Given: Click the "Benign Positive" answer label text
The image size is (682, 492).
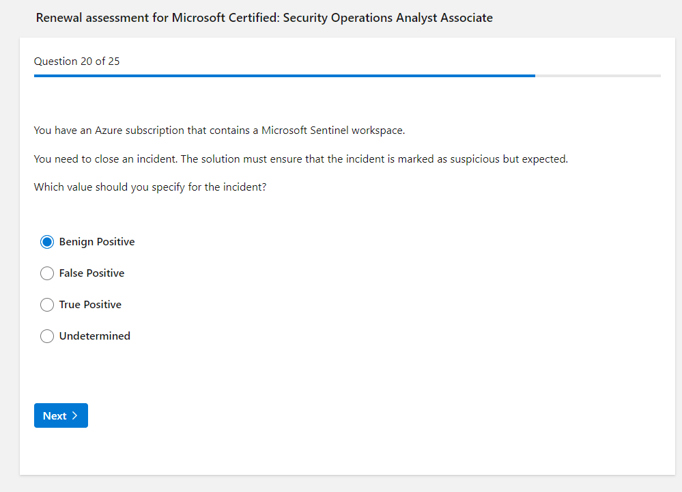Looking at the screenshot, I should coord(97,242).
